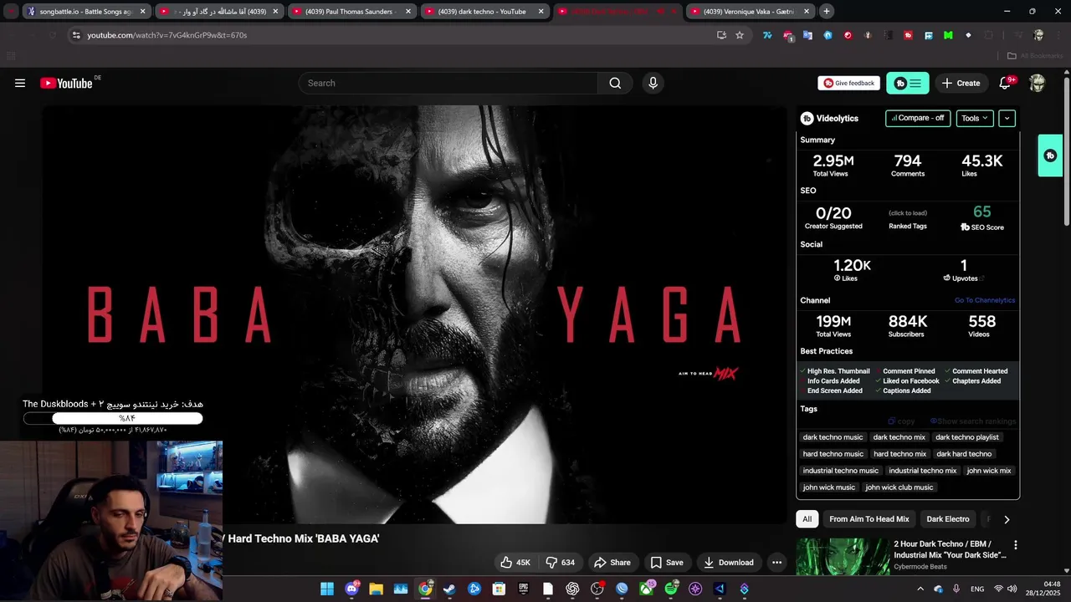Collapse the Videolytics panel with chevron
Screen dimensions: 1071x602
pyautogui.click(x=1007, y=118)
